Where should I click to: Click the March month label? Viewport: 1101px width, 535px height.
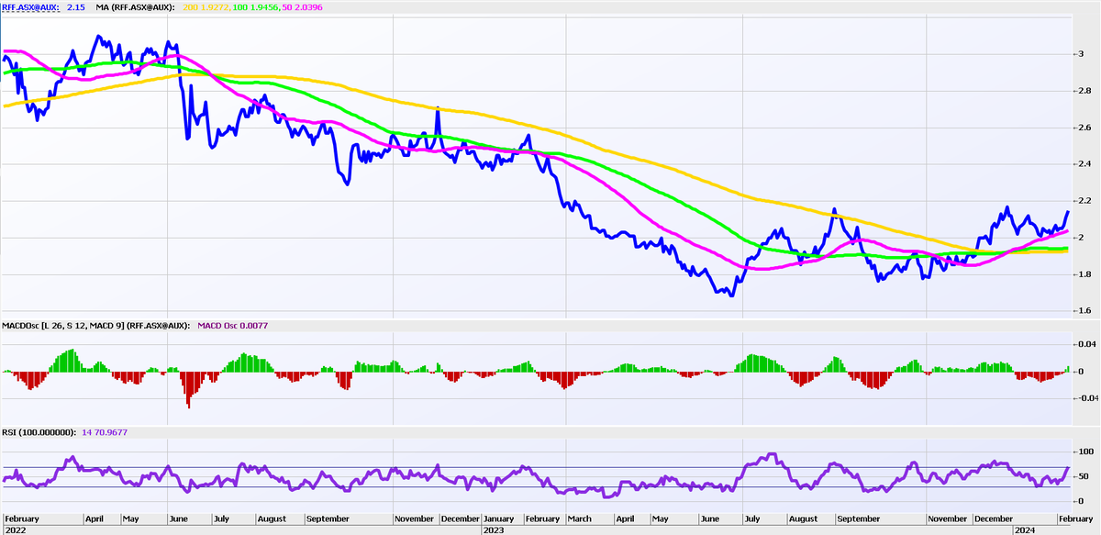581,518
